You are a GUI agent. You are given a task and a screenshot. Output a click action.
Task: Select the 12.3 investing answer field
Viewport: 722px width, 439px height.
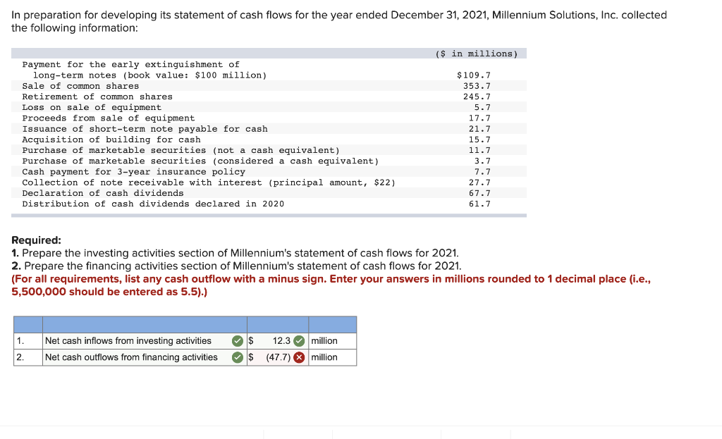(x=278, y=341)
